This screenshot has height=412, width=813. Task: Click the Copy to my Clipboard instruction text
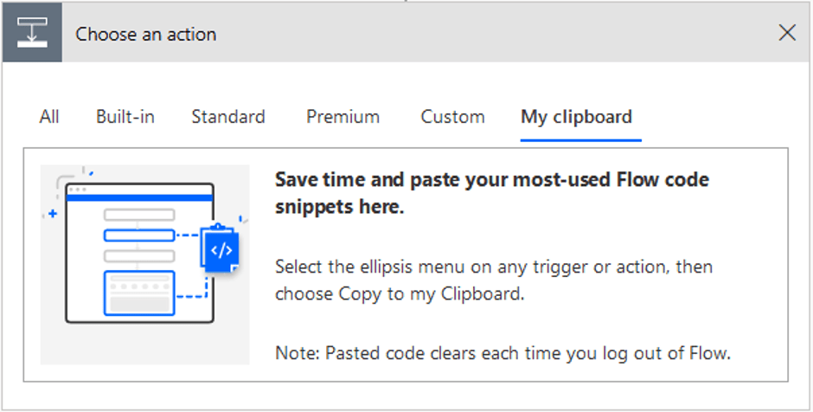[494, 280]
